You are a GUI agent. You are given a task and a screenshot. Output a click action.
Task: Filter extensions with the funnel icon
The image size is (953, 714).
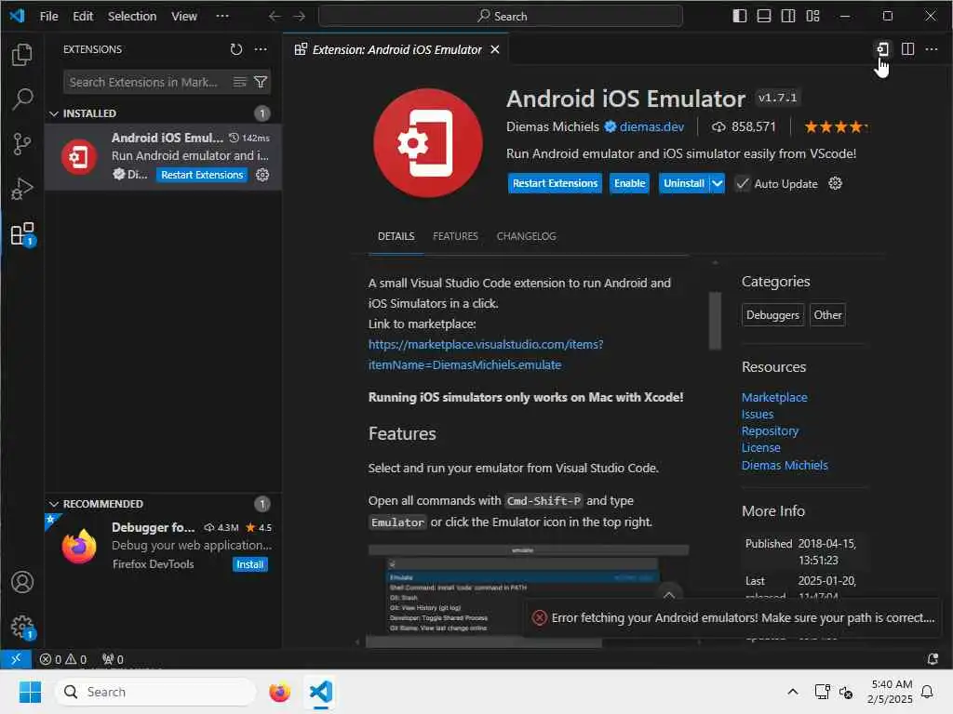click(261, 82)
